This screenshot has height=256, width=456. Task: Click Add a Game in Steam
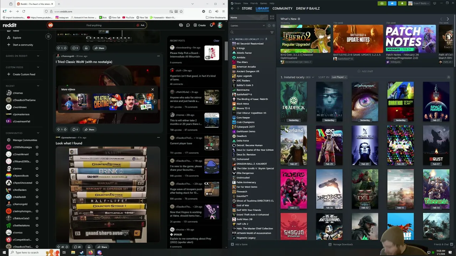[x=239, y=244]
